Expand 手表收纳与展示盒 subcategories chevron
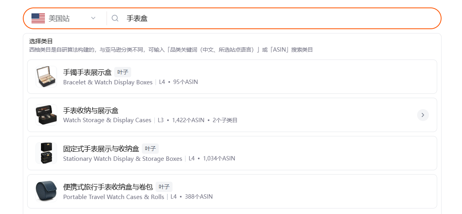 423,115
